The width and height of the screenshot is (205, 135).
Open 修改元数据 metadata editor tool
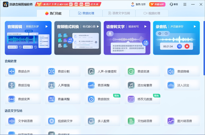click(142, 99)
